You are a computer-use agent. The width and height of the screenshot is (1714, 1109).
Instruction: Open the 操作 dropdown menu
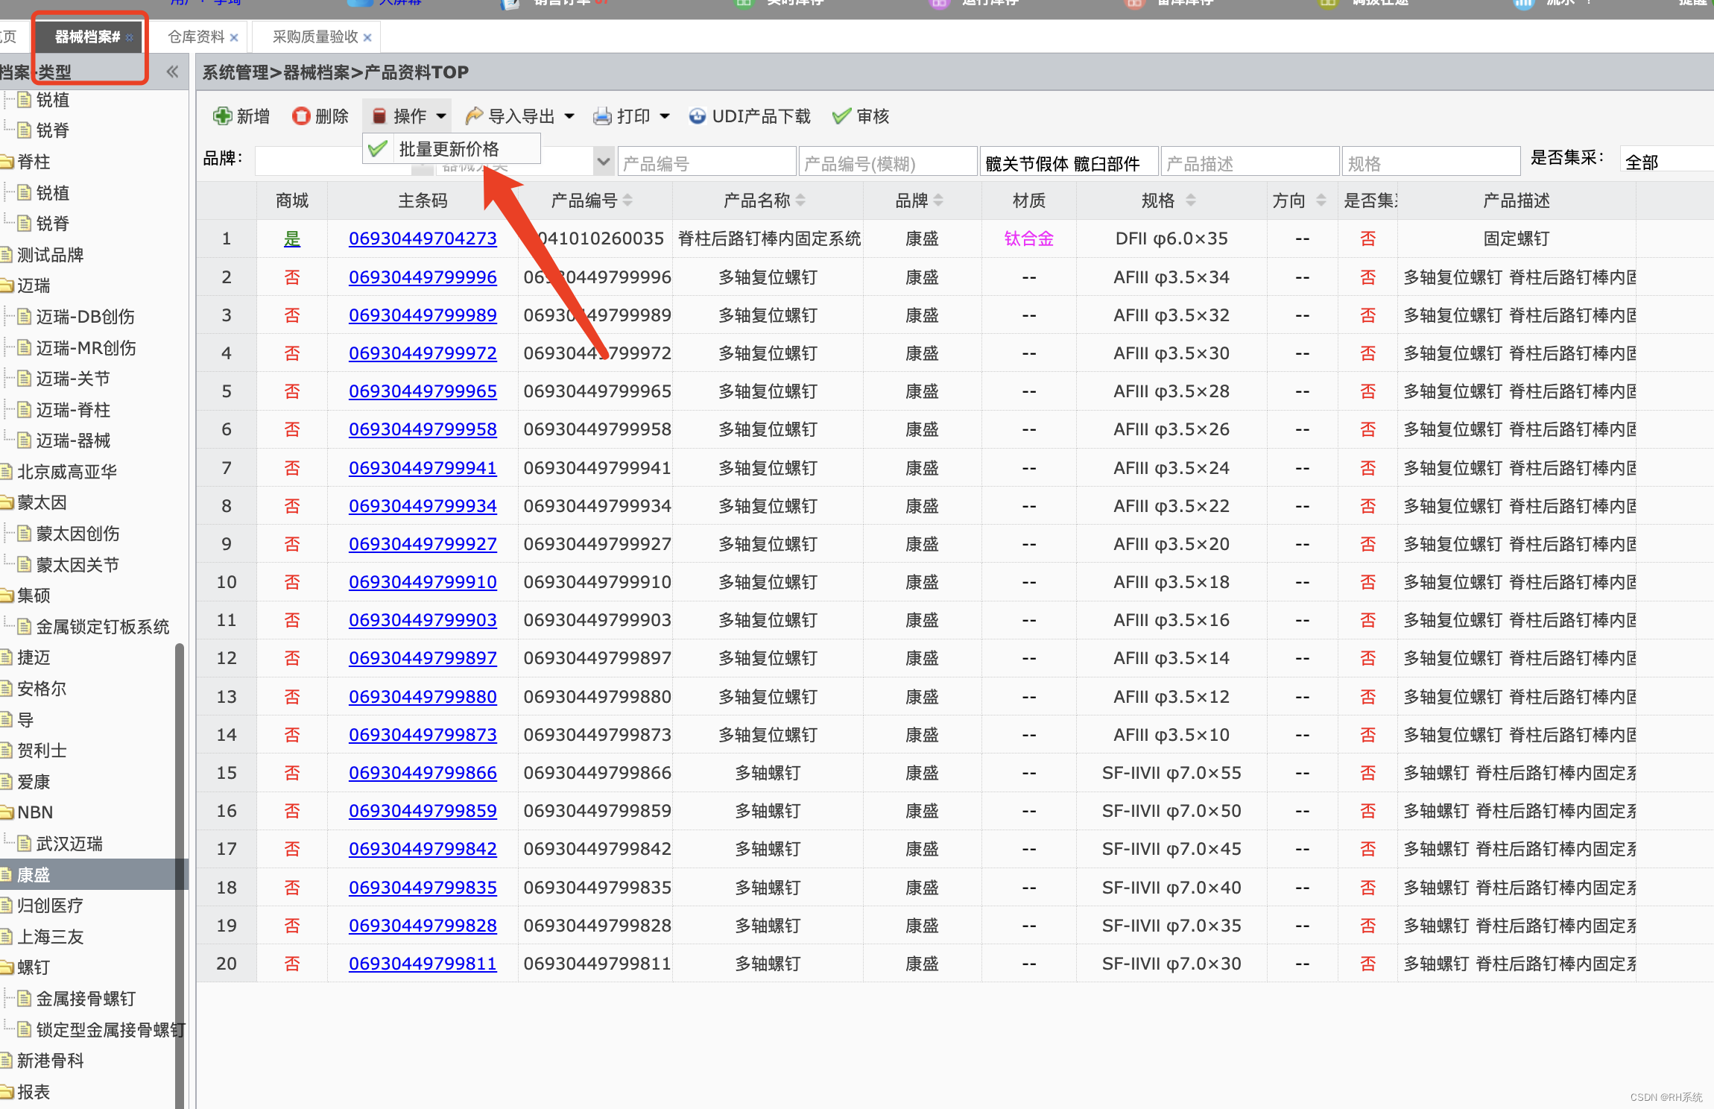(x=408, y=116)
